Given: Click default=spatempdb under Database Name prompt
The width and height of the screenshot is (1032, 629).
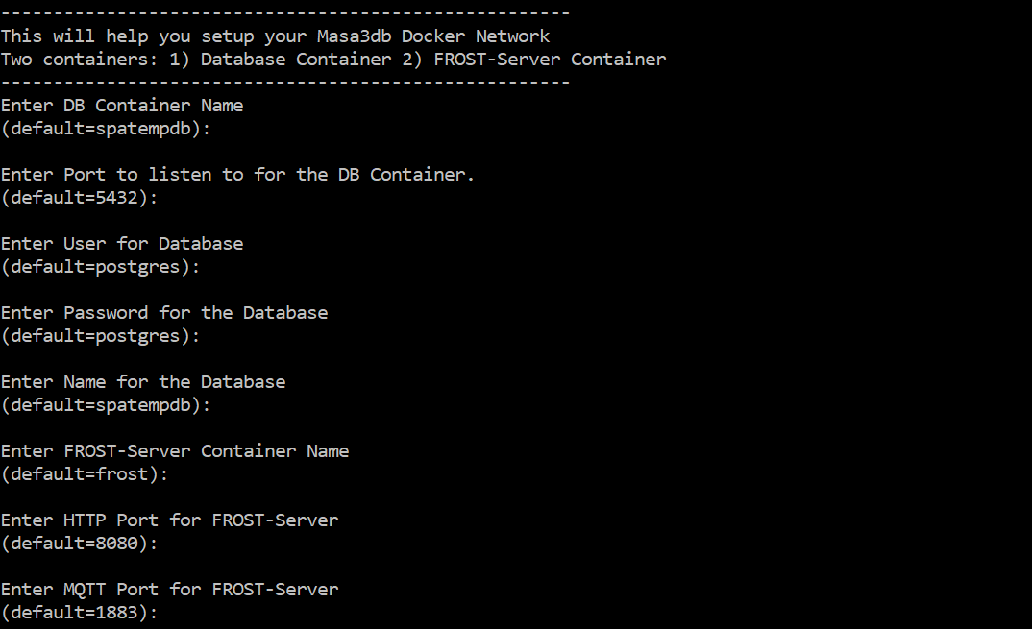Looking at the screenshot, I should [106, 405].
